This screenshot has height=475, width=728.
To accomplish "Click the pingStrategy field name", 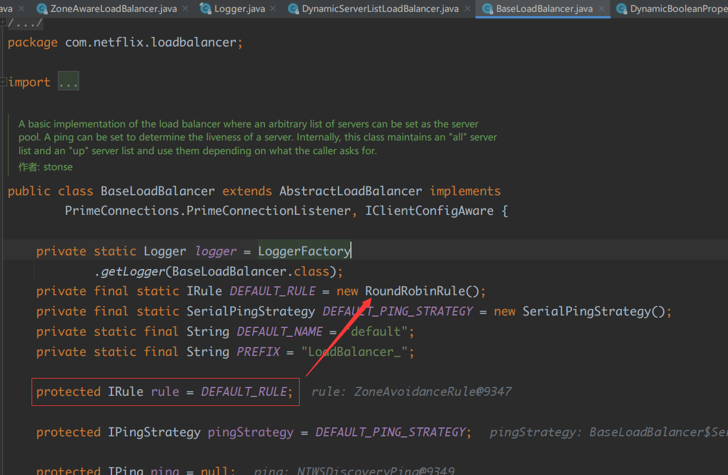I will pyautogui.click(x=251, y=432).
